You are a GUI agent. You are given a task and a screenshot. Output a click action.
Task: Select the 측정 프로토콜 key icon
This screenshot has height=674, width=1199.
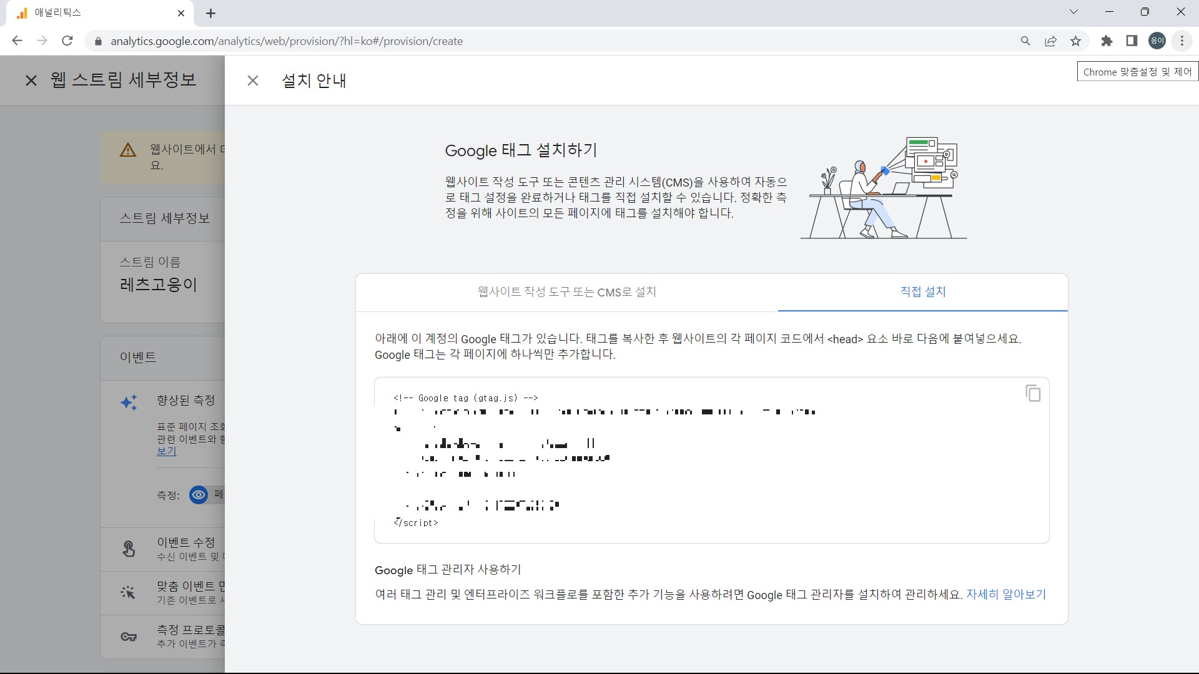tap(129, 637)
